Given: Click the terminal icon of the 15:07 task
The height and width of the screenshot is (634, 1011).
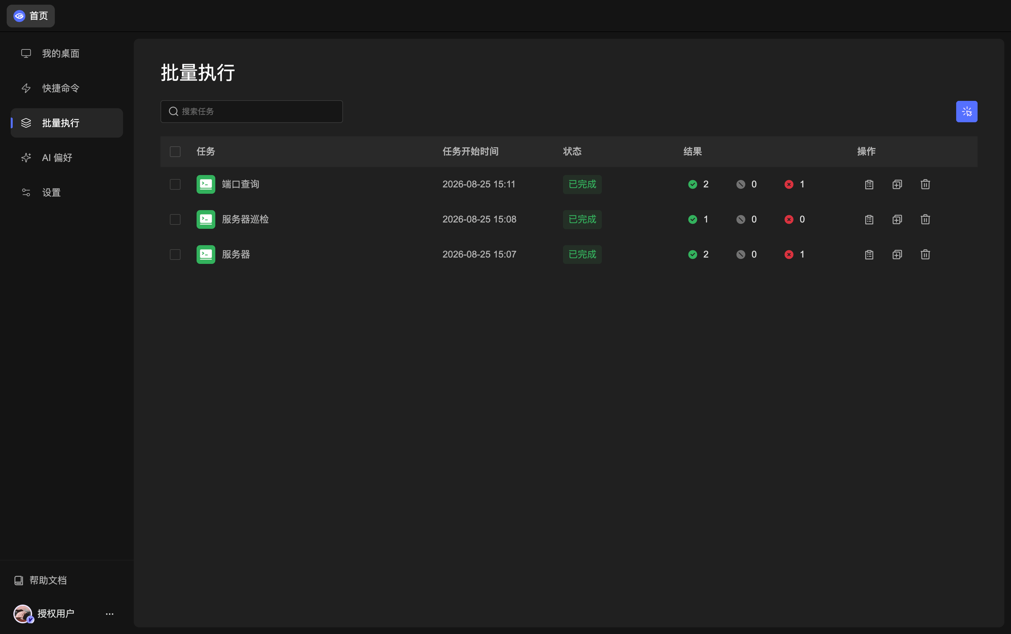Looking at the screenshot, I should pyautogui.click(x=206, y=255).
